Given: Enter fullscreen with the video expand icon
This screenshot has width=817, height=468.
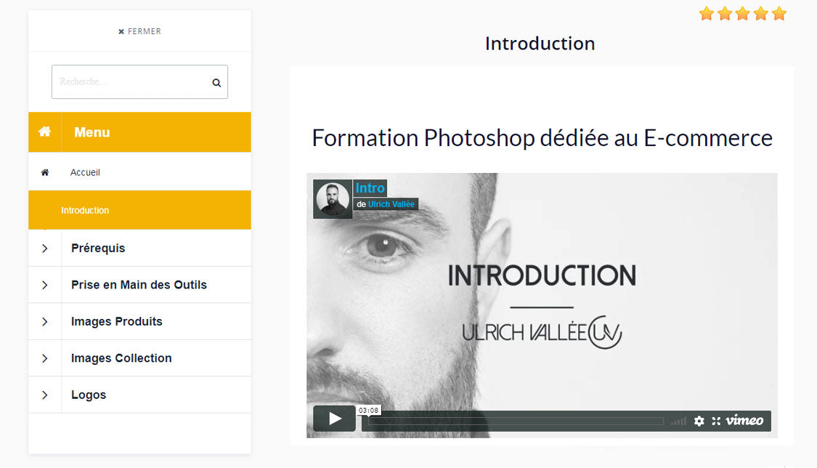Looking at the screenshot, I should click(x=717, y=421).
